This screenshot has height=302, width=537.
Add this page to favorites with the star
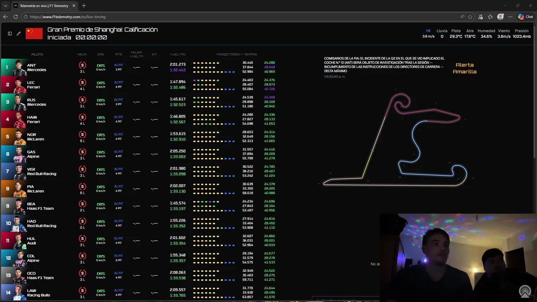tap(470, 17)
